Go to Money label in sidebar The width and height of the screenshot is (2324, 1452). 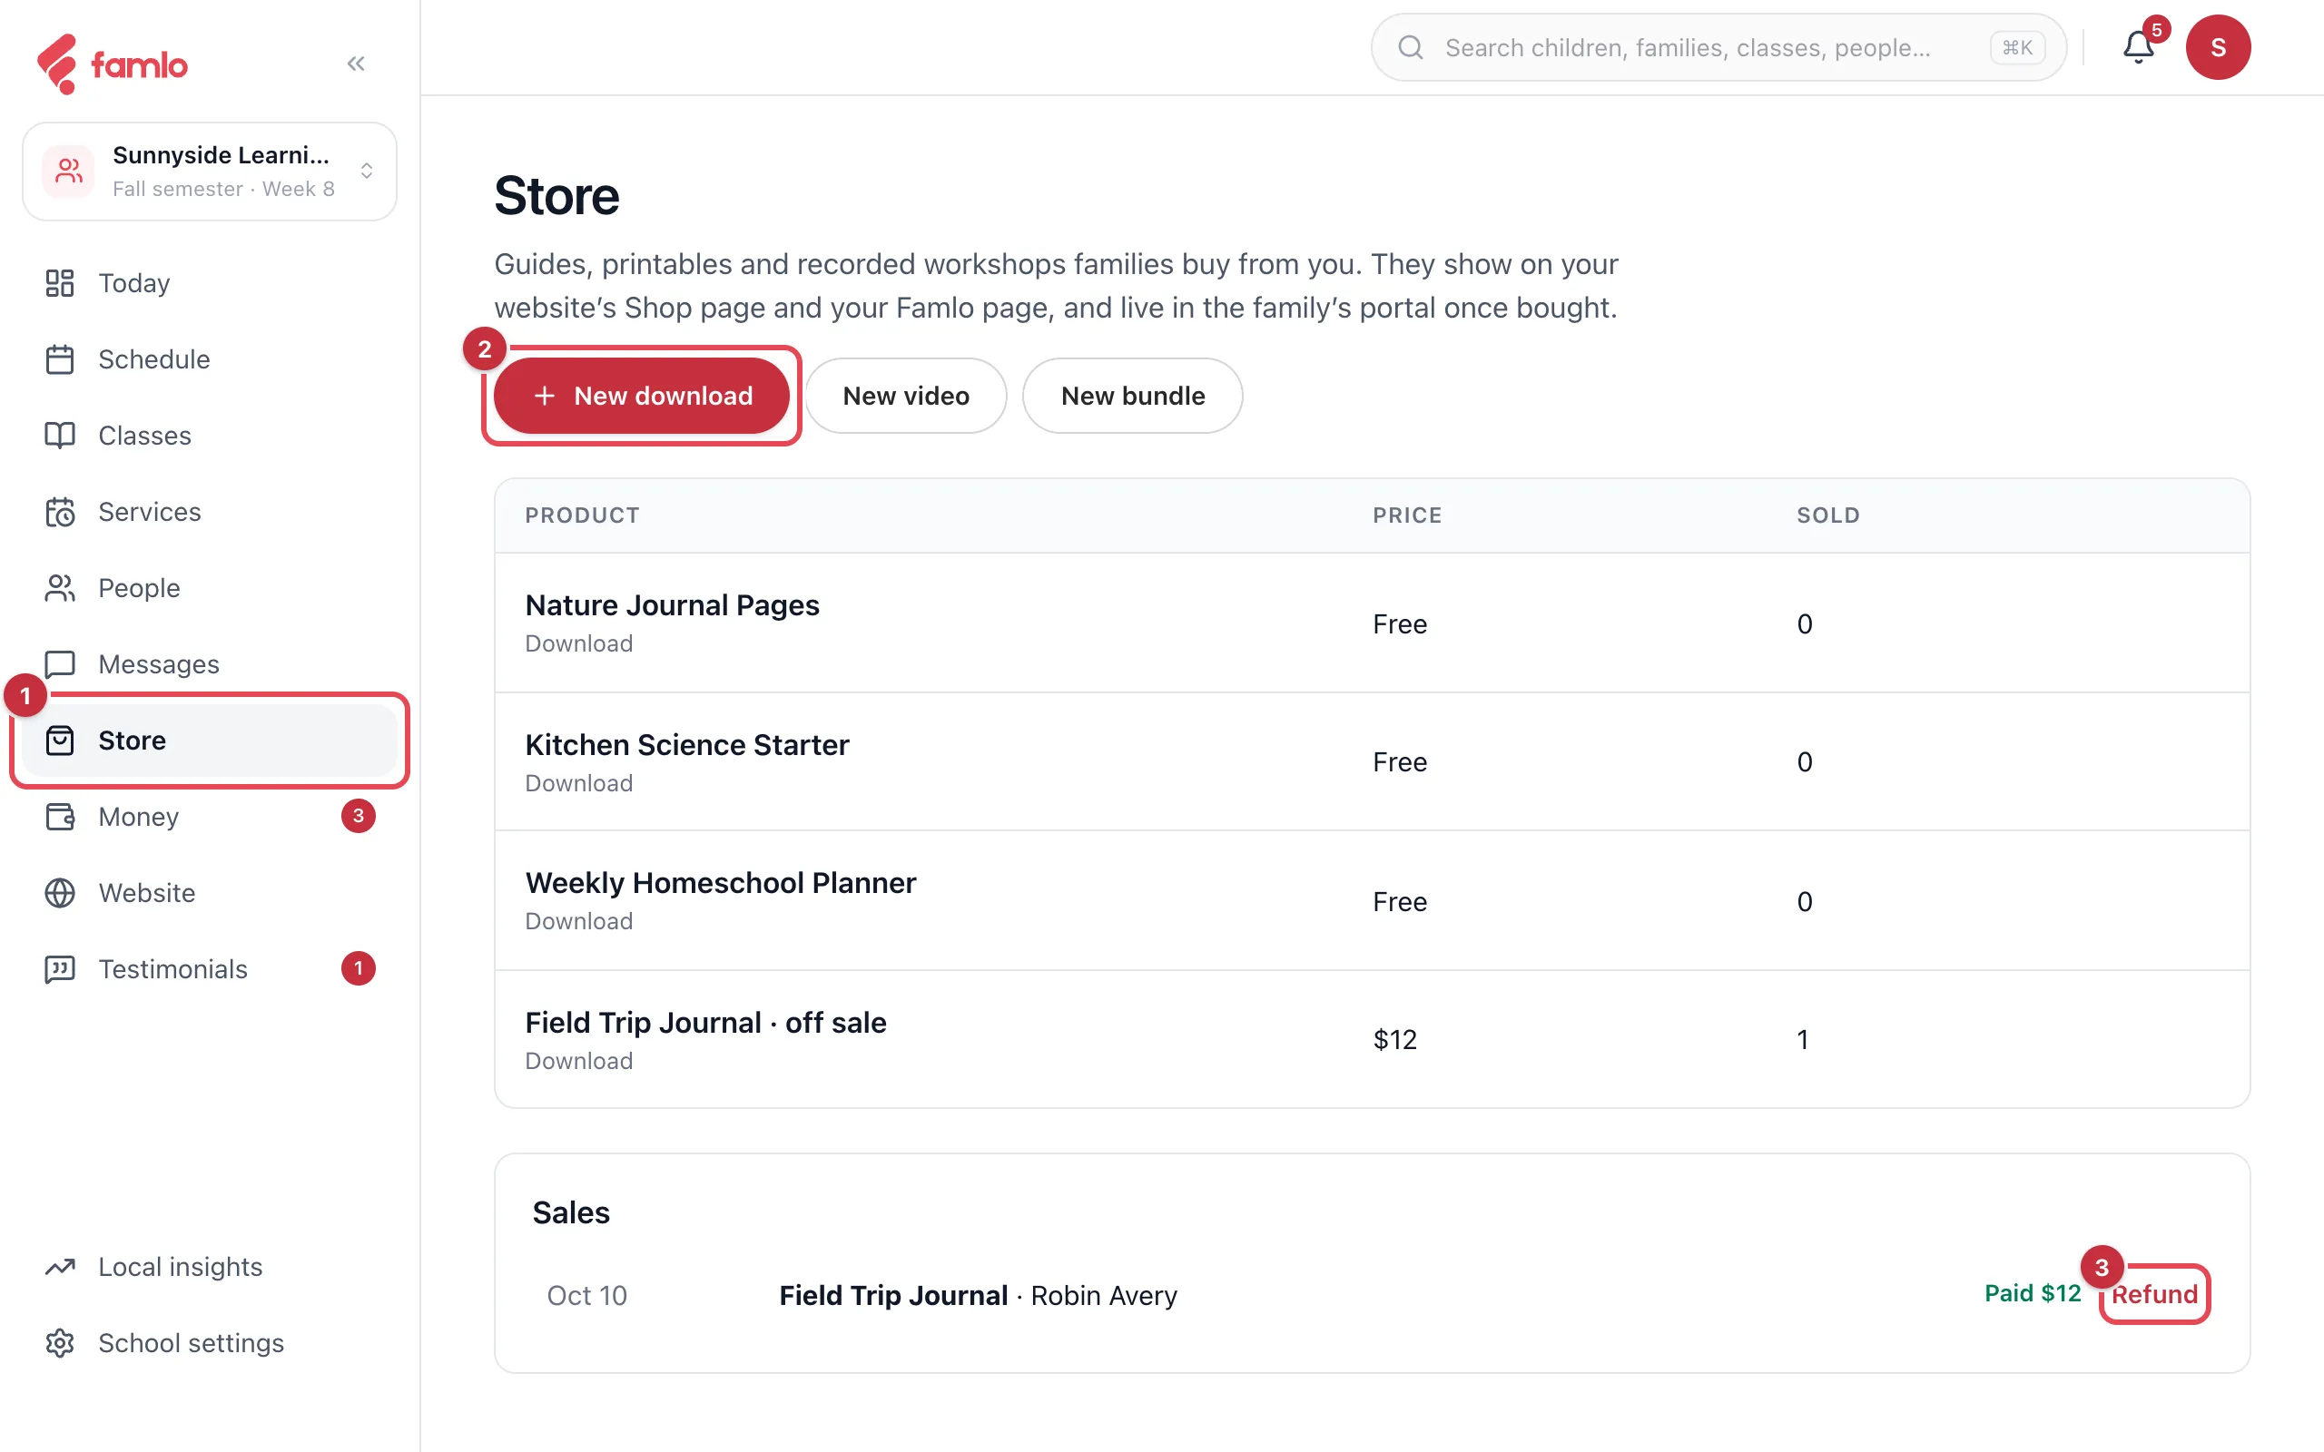[x=138, y=816]
